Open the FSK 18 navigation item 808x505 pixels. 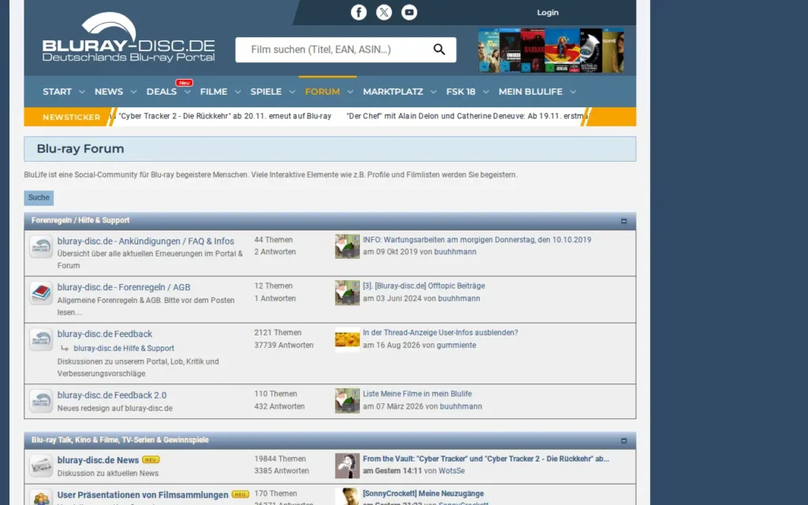[x=461, y=92]
